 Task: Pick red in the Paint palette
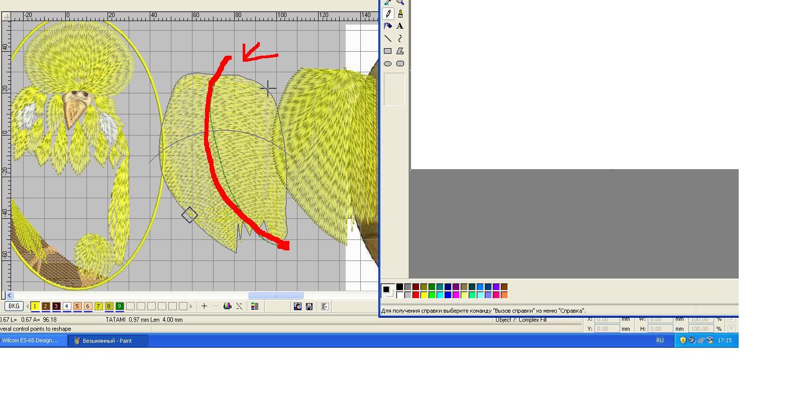[x=416, y=295]
